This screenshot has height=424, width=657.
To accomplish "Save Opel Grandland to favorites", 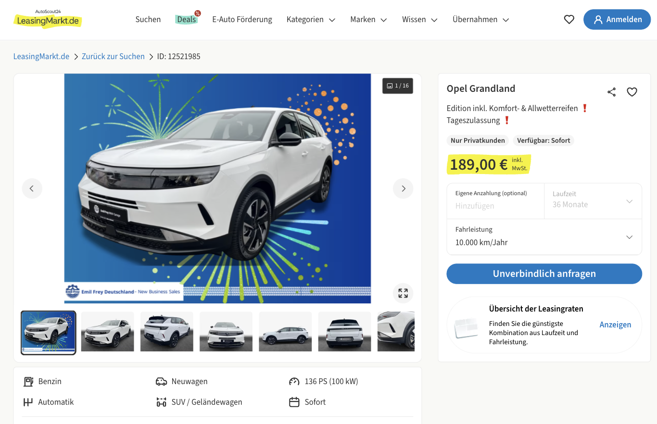I will click(x=632, y=92).
